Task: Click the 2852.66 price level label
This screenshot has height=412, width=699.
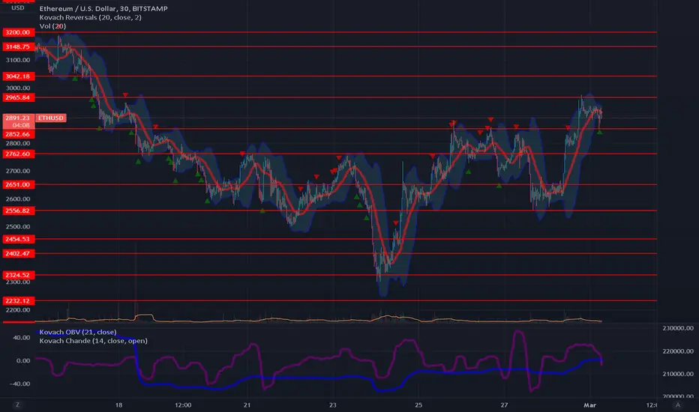Action: click(x=18, y=134)
